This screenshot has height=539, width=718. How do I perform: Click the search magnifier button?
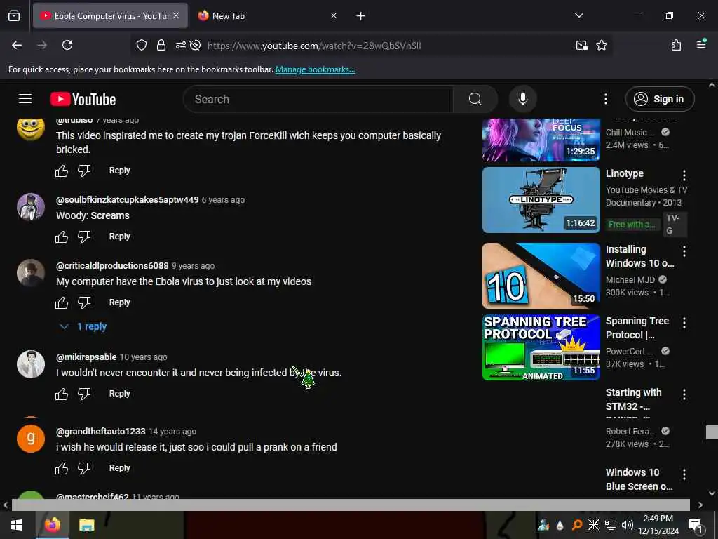coord(475,99)
